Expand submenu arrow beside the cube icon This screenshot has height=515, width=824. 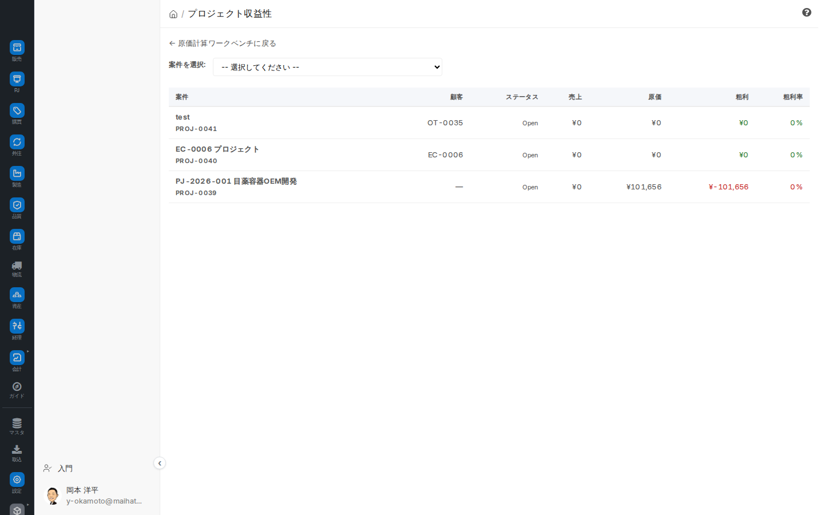point(27,505)
